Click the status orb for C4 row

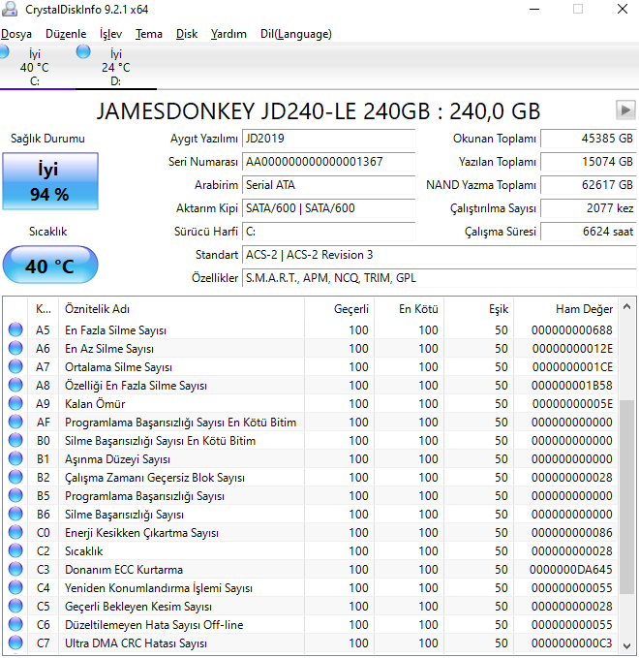click(15, 588)
